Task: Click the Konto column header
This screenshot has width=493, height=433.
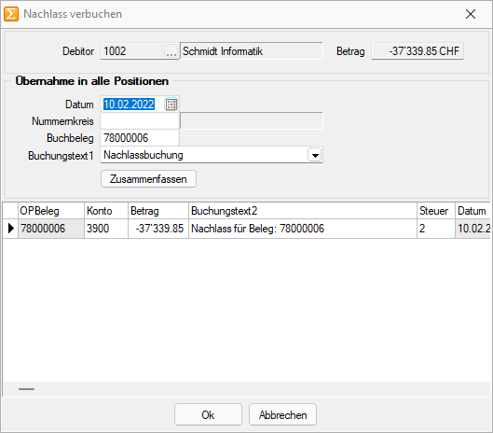Action: coord(106,211)
